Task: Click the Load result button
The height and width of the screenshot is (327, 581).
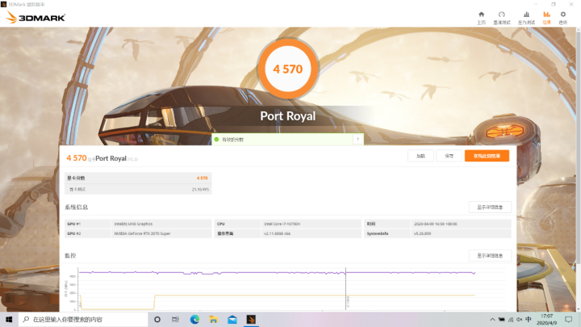Action: (420, 156)
